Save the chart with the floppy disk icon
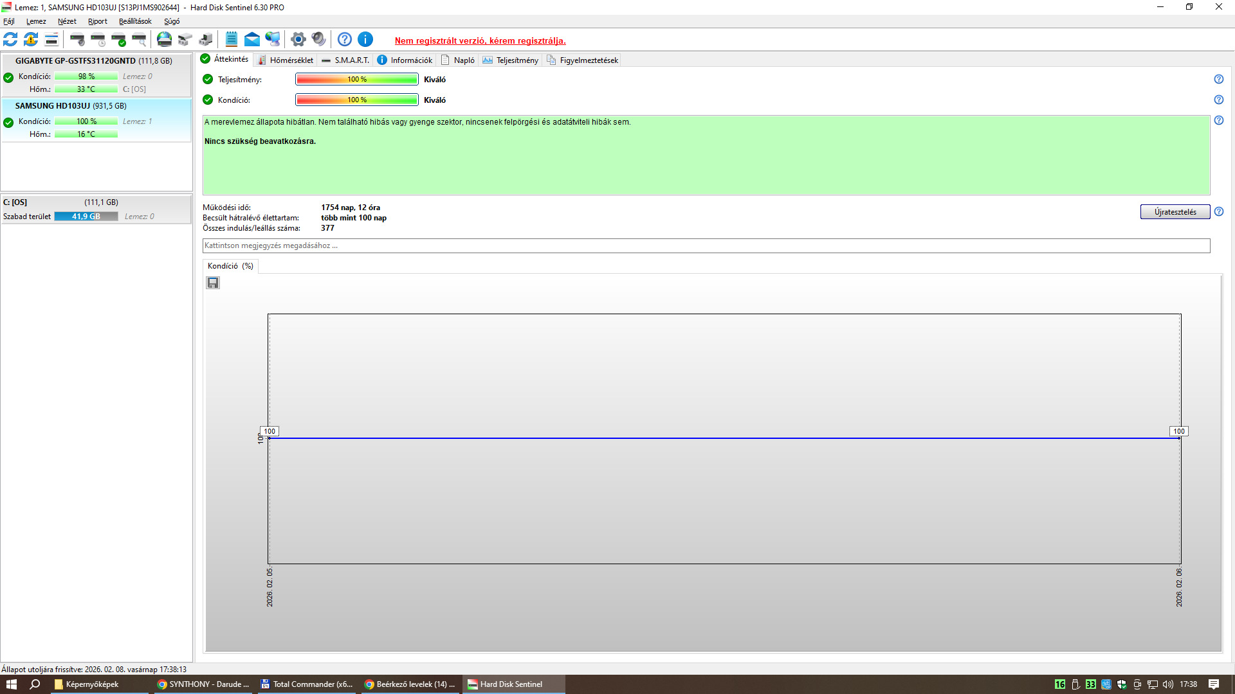 point(213,283)
